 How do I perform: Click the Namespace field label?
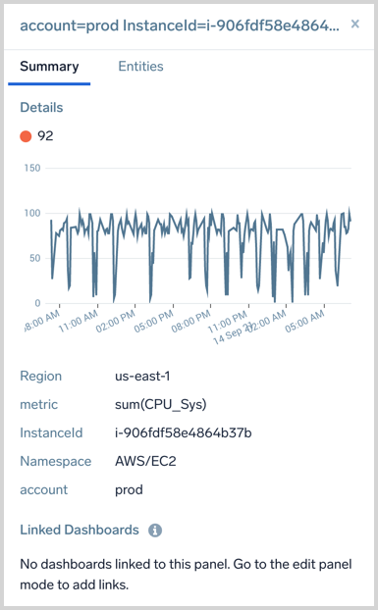pos(56,461)
